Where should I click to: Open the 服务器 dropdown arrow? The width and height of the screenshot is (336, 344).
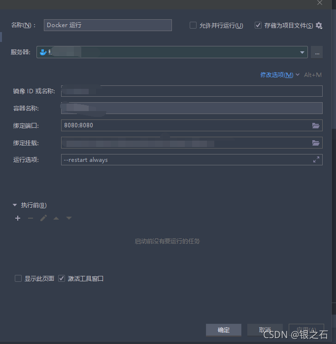click(x=302, y=52)
